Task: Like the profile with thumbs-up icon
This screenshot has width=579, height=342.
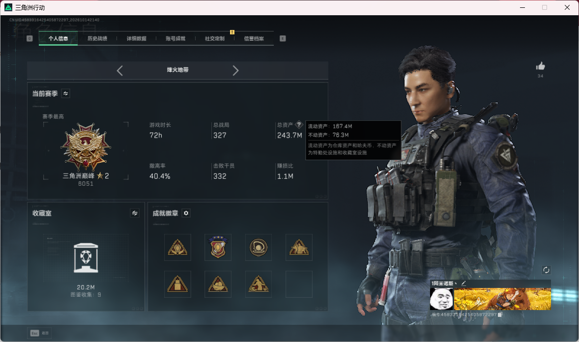Action: click(x=541, y=66)
